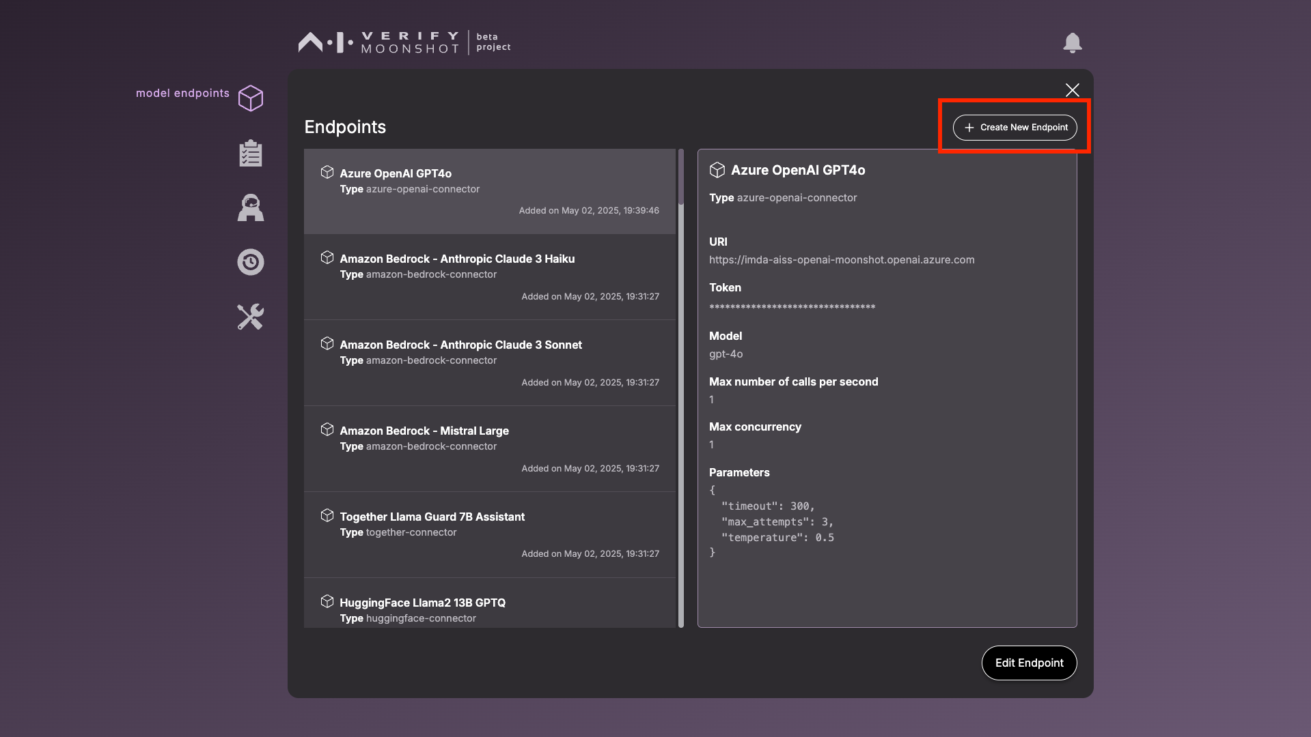The width and height of the screenshot is (1311, 737).
Task: Click the 'Endpoints' dialog heading
Action: [x=345, y=127]
